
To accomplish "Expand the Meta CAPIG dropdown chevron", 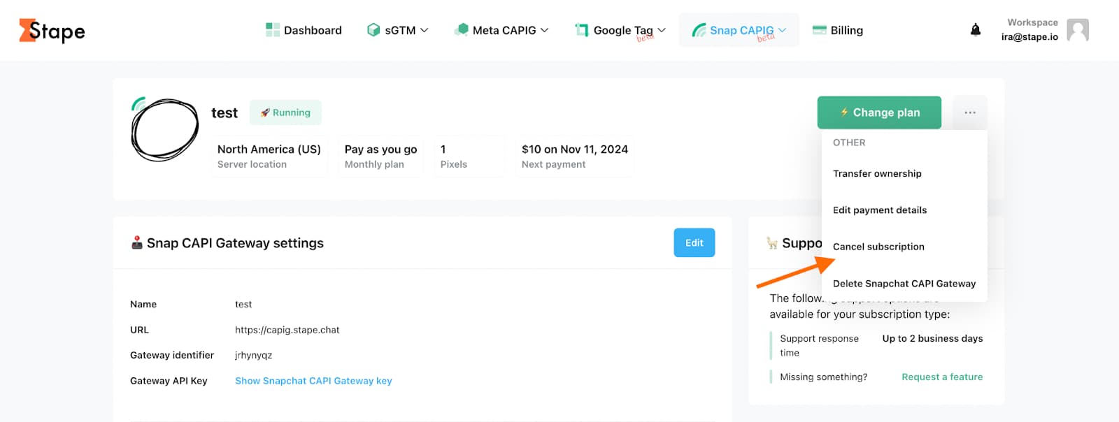I will (x=545, y=30).
